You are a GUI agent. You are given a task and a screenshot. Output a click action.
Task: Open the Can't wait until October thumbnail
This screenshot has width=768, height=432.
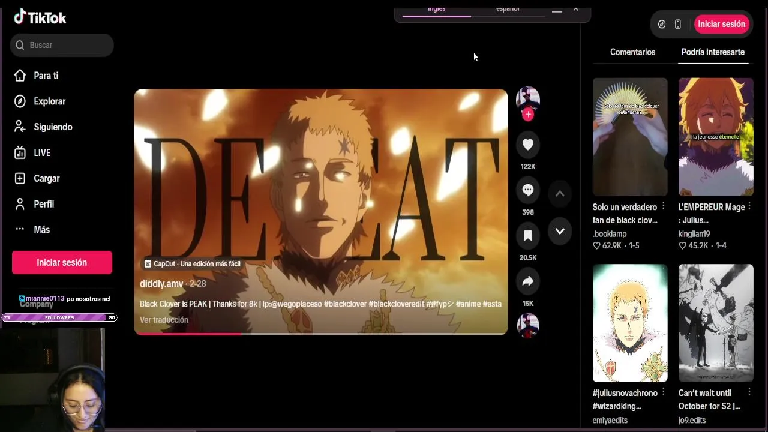click(x=716, y=323)
